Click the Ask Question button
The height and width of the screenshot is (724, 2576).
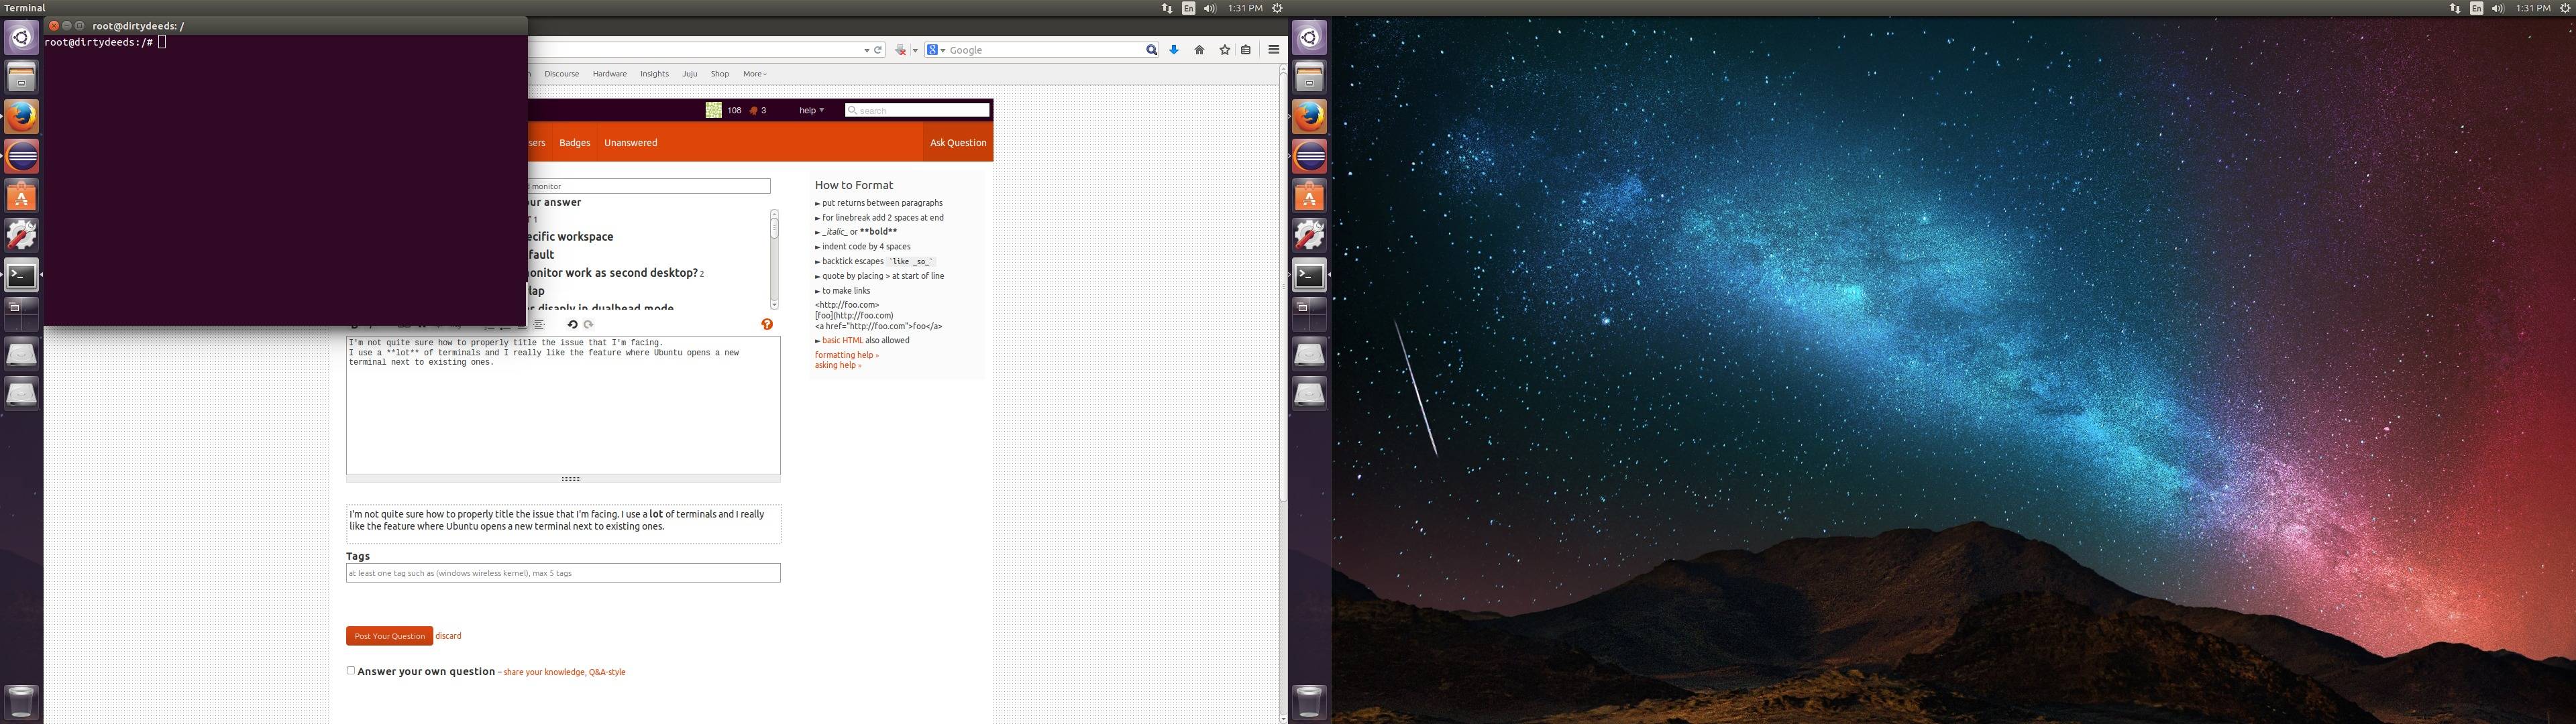click(x=958, y=143)
